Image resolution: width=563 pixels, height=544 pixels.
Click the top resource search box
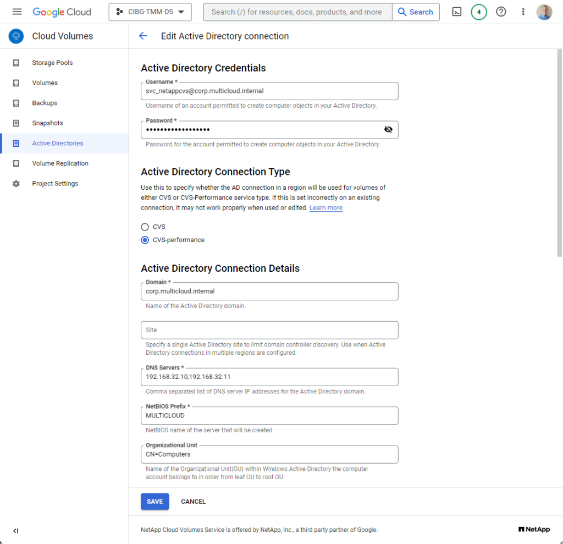(x=297, y=12)
